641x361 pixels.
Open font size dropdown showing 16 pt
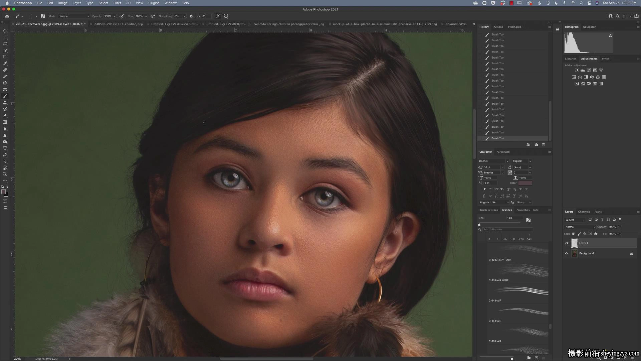tap(502, 167)
